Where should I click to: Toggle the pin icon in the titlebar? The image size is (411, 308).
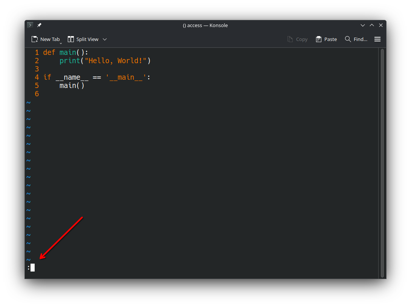39,25
